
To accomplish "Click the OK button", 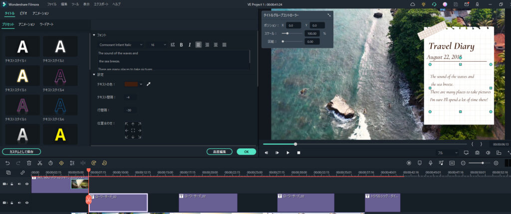I will pos(247,152).
